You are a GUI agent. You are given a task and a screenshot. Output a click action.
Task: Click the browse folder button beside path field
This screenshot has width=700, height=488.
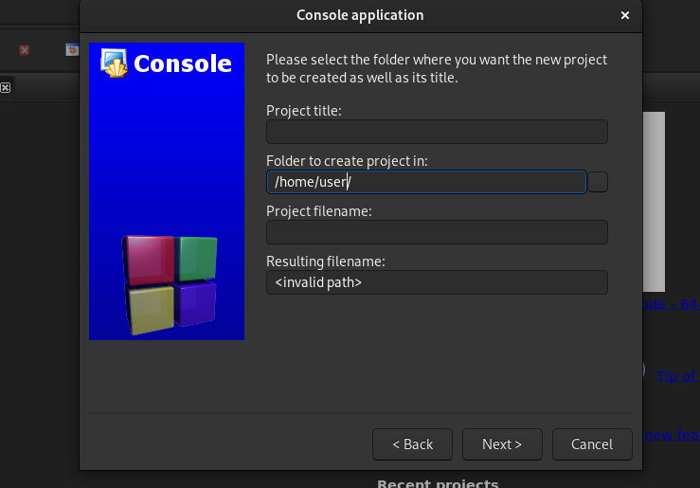click(598, 182)
